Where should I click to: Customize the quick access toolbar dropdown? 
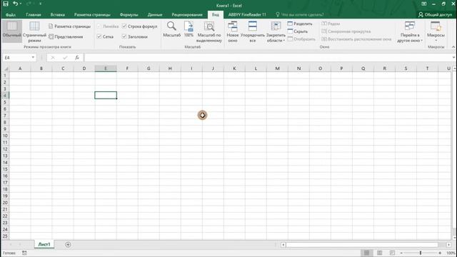point(41,4)
